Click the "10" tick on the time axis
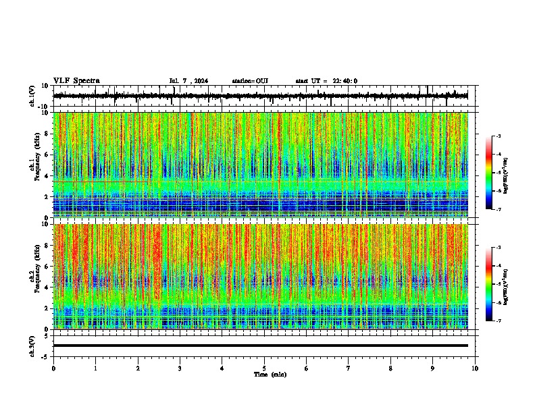 click(x=475, y=368)
